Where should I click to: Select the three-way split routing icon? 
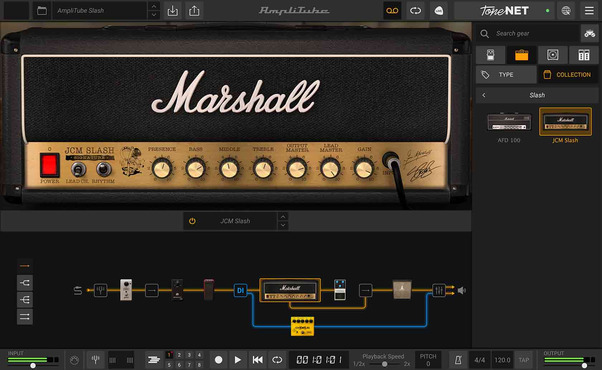(25, 300)
